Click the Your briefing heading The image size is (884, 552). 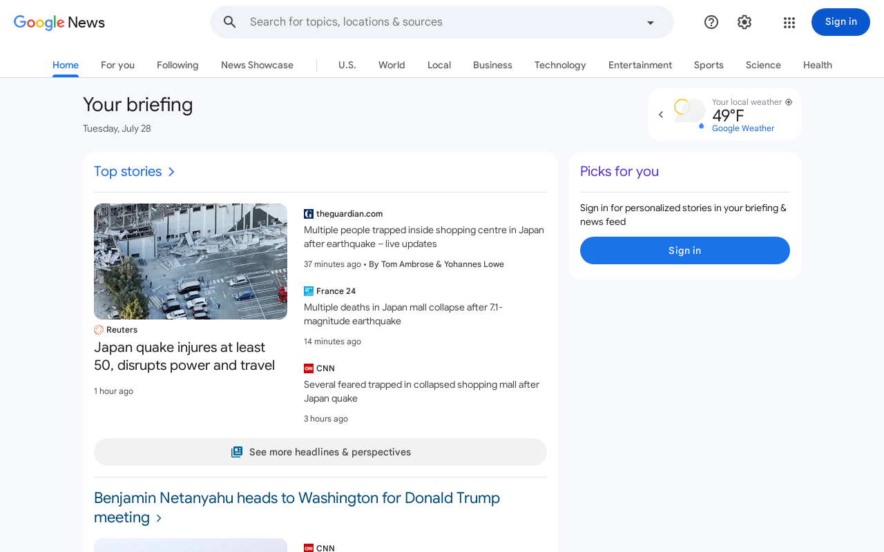(x=138, y=104)
